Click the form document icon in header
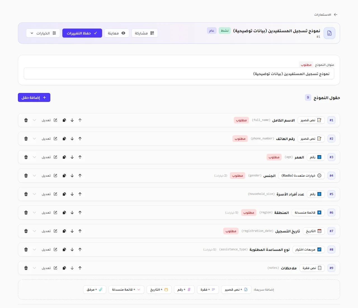Viewport: 358px width, 308px height. (329, 33)
